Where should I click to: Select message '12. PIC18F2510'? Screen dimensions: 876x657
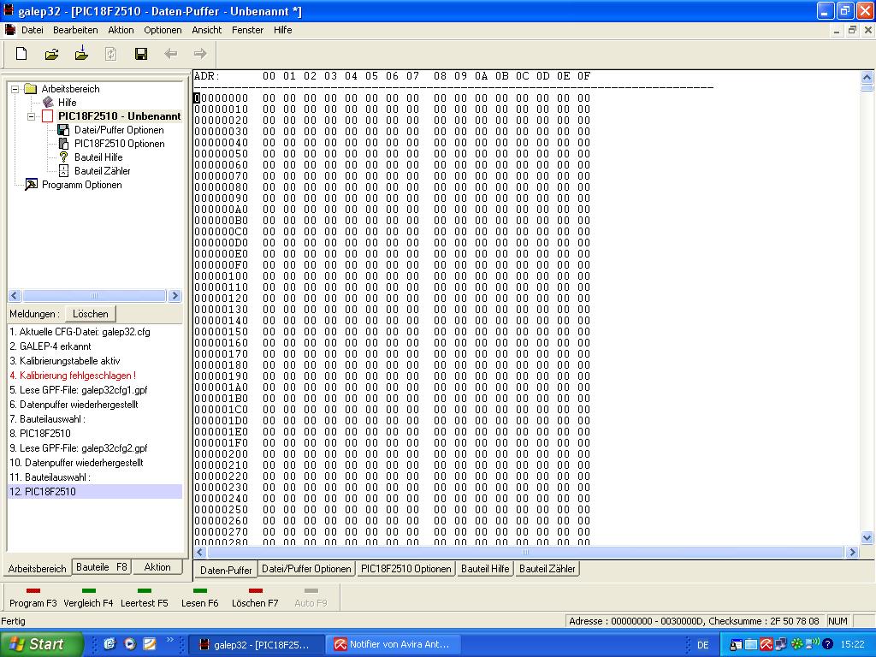(x=95, y=492)
